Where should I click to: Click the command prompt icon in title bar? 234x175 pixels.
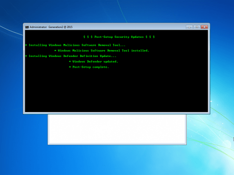coord(27,27)
